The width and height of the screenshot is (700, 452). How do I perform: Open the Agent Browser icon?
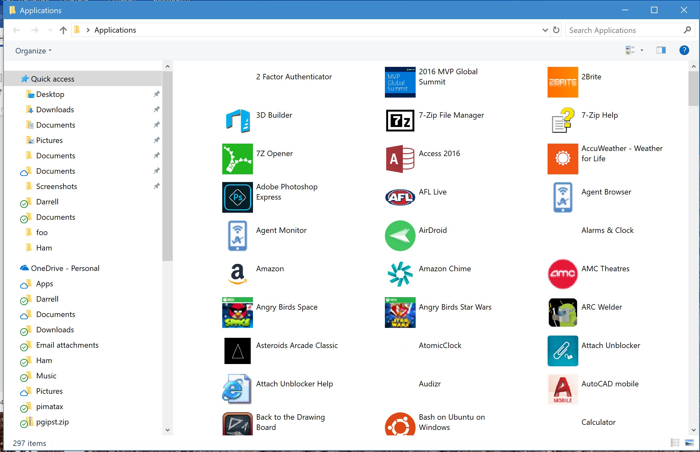[x=563, y=197]
